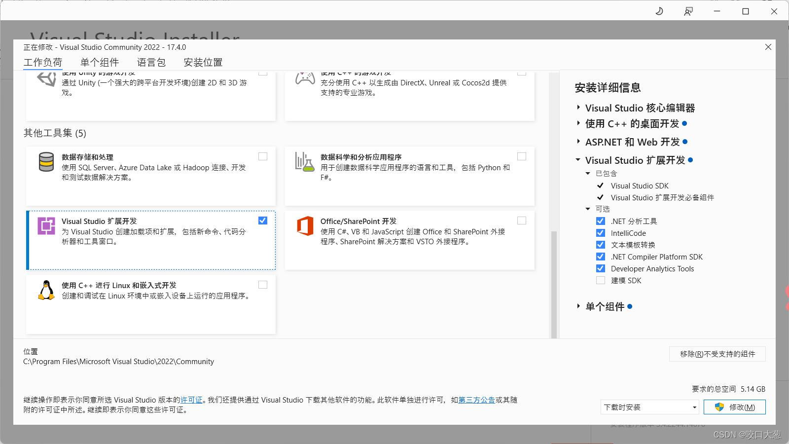Switch to the 工作负荷 tab

43,62
